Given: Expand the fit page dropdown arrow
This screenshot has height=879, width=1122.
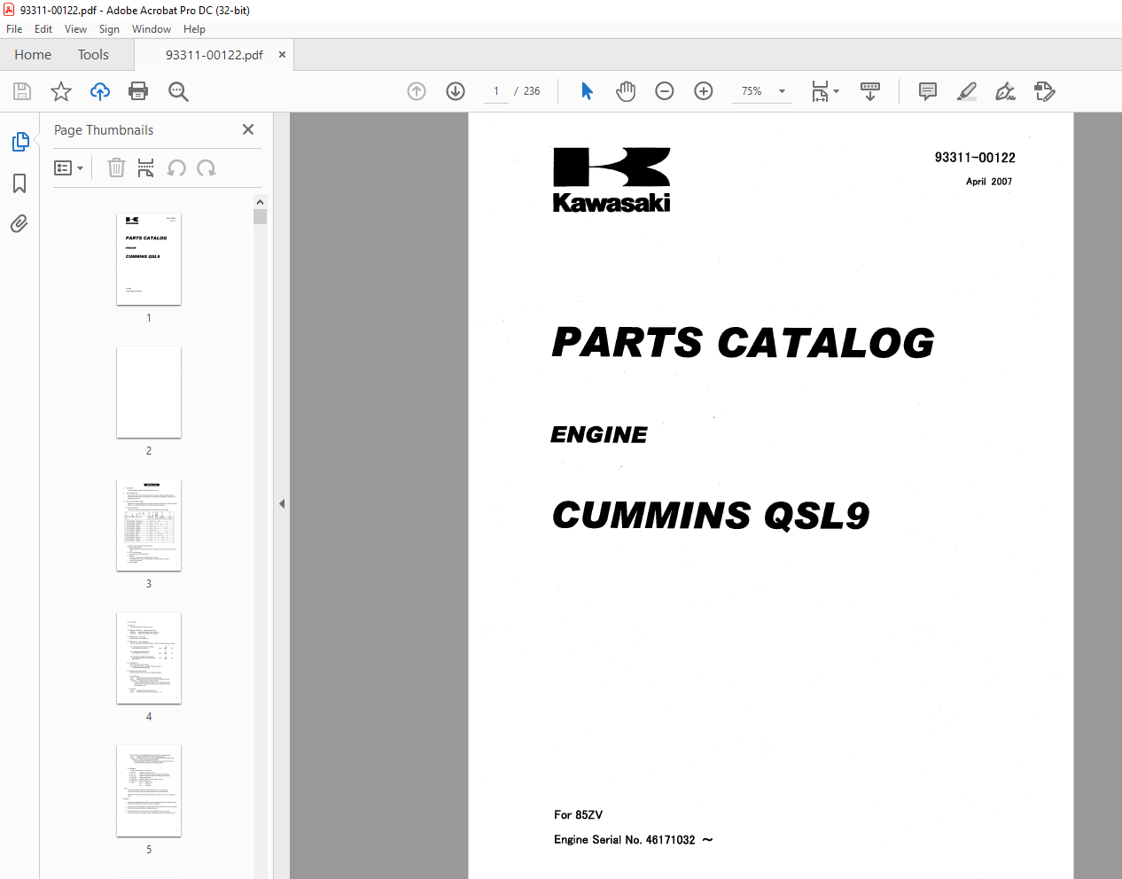Looking at the screenshot, I should pyautogui.click(x=836, y=91).
